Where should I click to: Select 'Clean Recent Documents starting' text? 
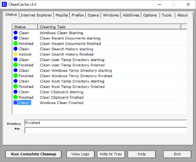70,38
